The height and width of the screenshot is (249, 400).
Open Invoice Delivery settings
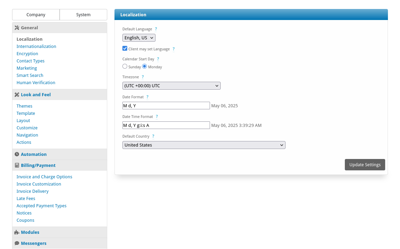[x=32, y=191]
